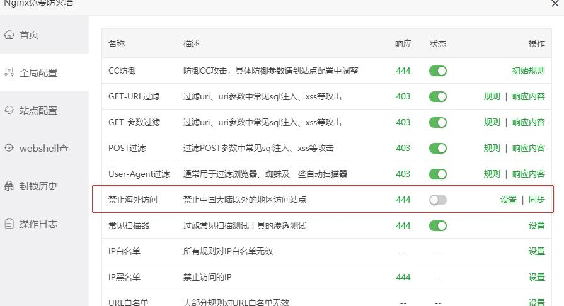The image size is (564, 306).
Task: Toggle the User-Agent过滤 switch
Action: pyautogui.click(x=437, y=174)
